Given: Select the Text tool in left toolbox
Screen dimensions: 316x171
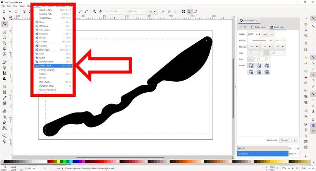Looking at the screenshot, I should click(4, 79).
